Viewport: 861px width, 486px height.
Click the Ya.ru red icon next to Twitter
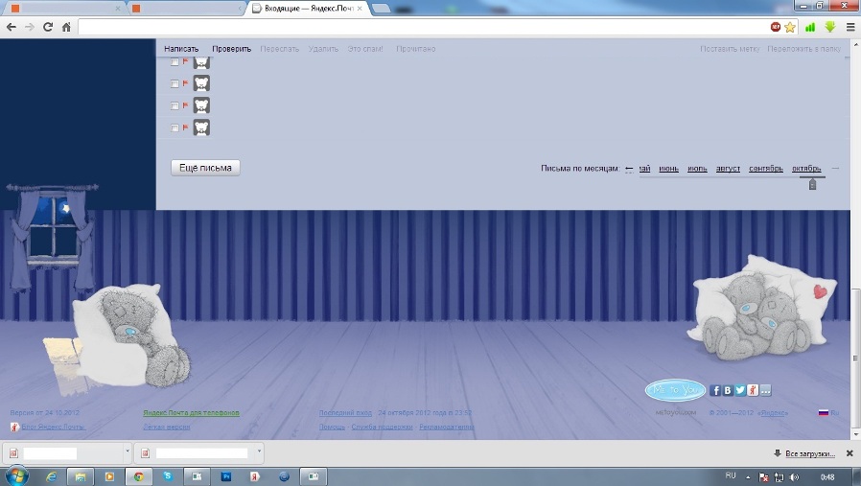[753, 390]
